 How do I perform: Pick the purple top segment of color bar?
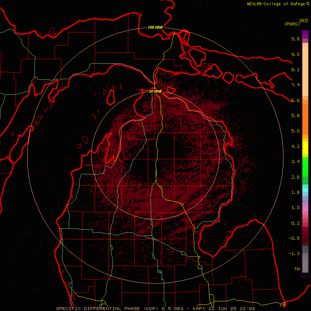tap(305, 35)
